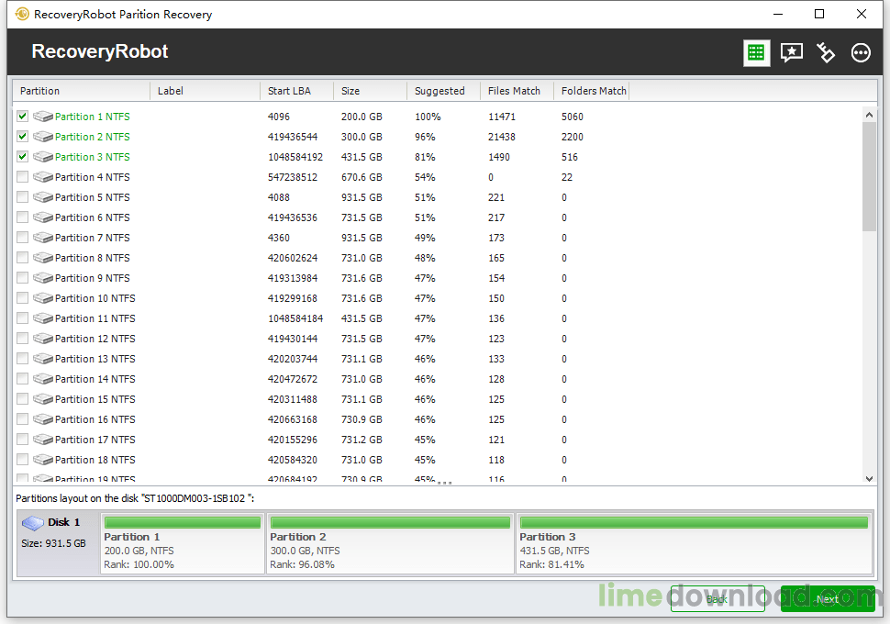This screenshot has height=624, width=890.
Task: Click drive icon of Partition 17 NTFS
Action: (x=42, y=440)
